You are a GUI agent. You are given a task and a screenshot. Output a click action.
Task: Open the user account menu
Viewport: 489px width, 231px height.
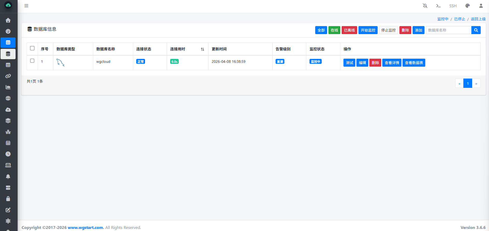click(481, 6)
